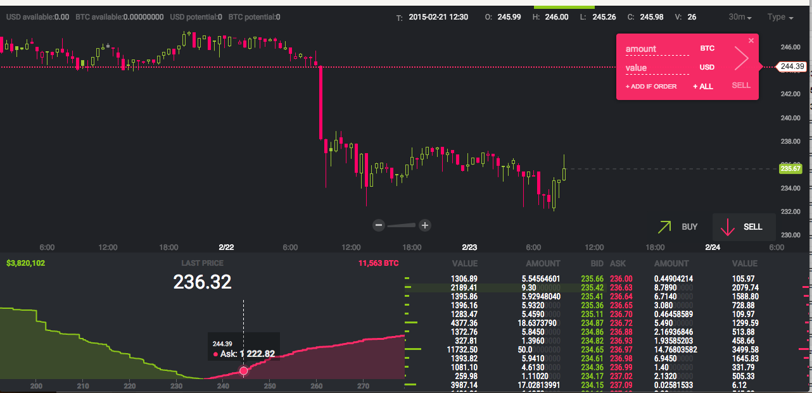Click + ALL to sell entire balance
812x393 pixels.
click(702, 86)
